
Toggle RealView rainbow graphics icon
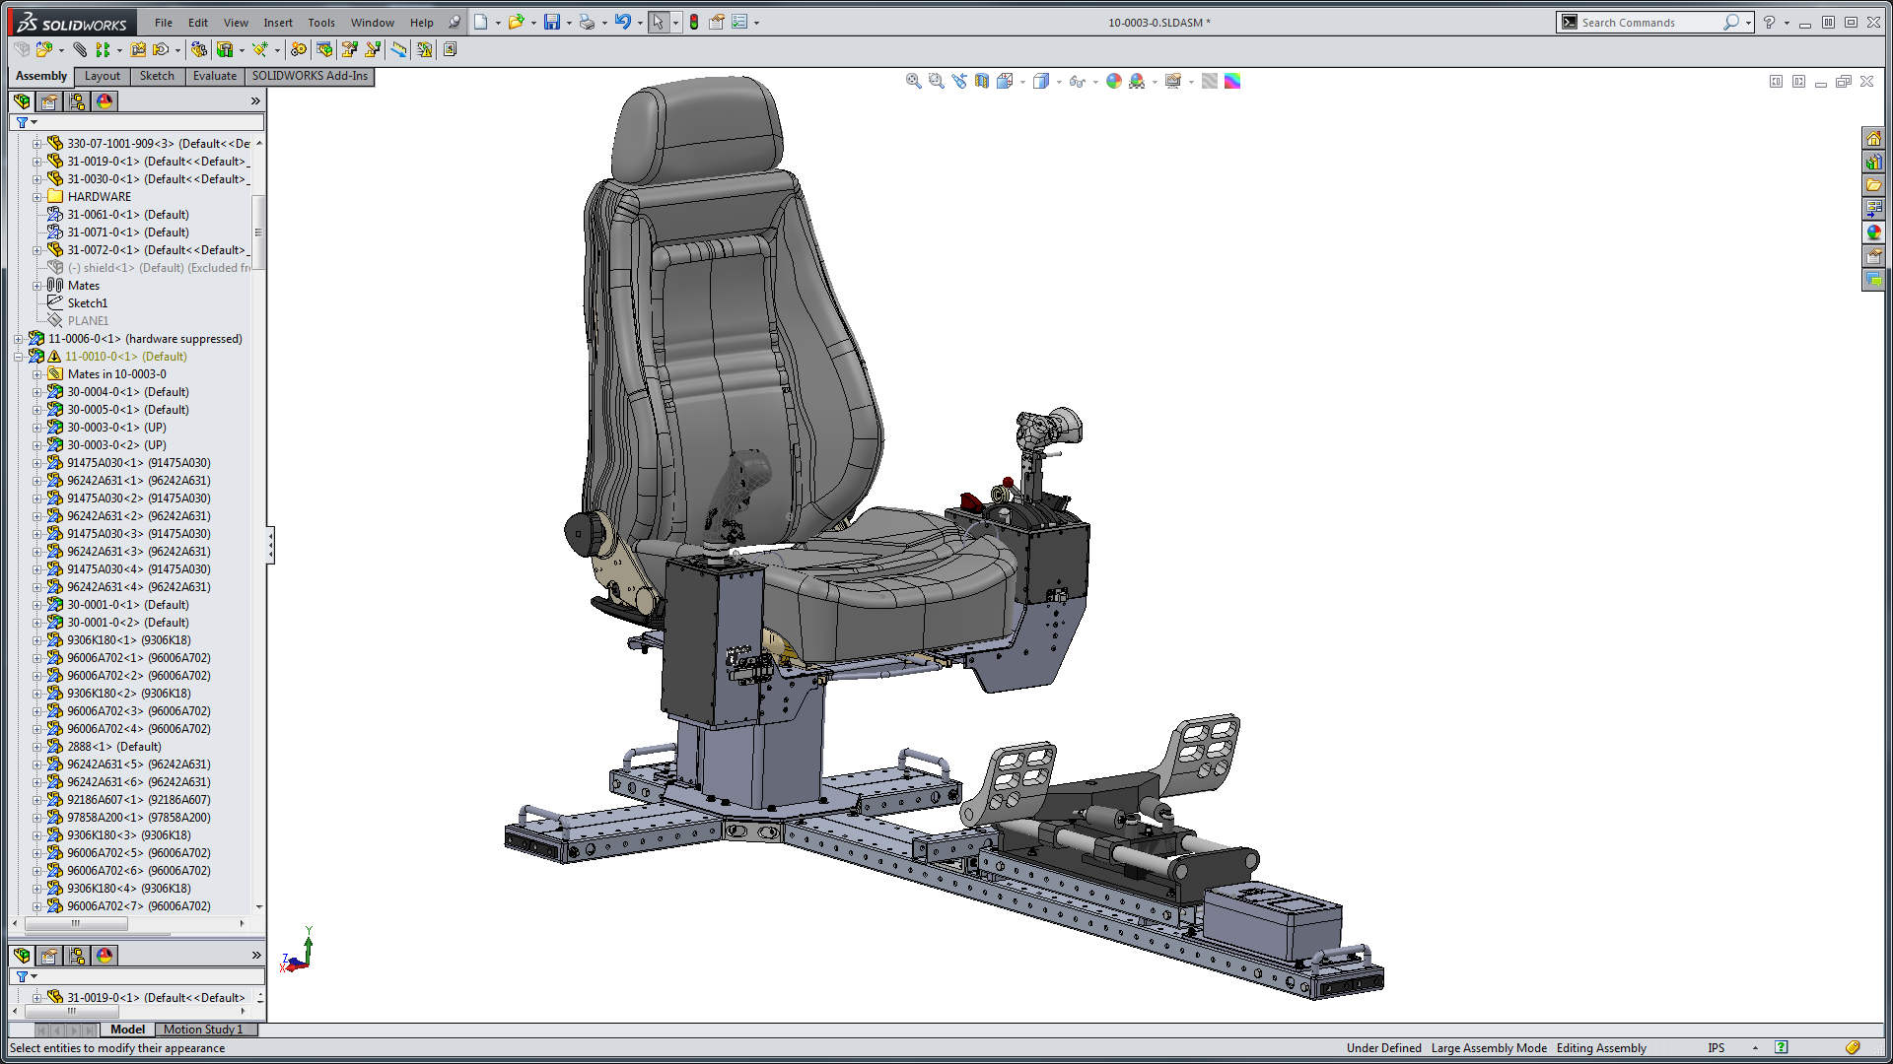coord(1232,81)
